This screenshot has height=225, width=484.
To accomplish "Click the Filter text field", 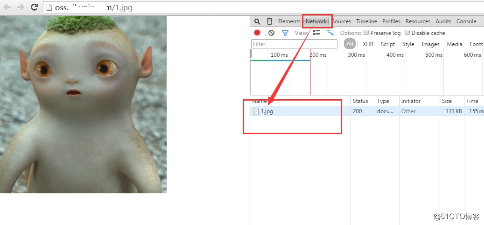I will 294,44.
